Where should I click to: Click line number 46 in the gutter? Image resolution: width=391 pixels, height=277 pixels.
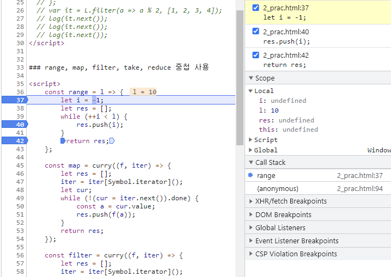coord(20,174)
